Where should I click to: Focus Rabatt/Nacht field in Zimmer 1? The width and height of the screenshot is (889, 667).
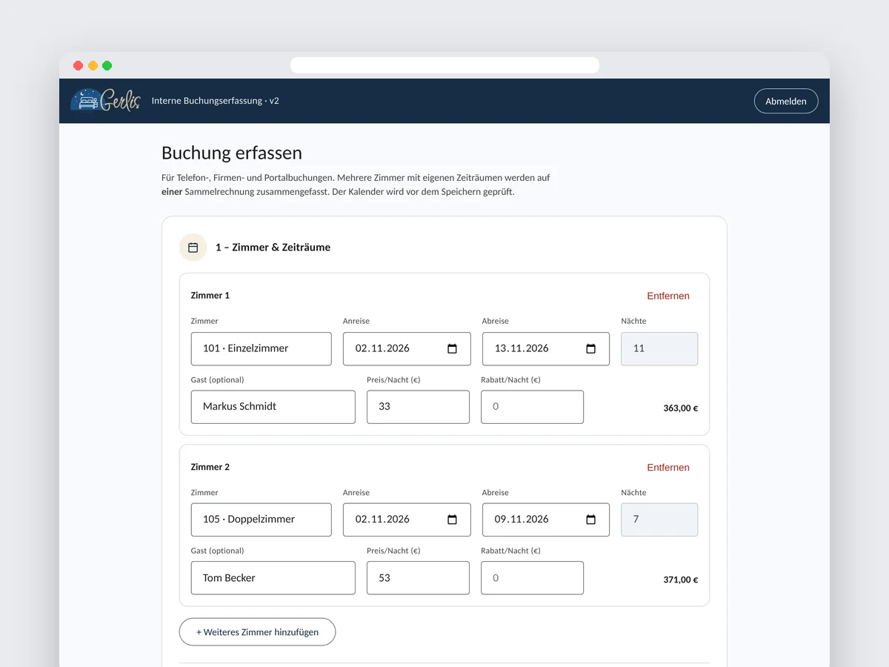click(532, 407)
